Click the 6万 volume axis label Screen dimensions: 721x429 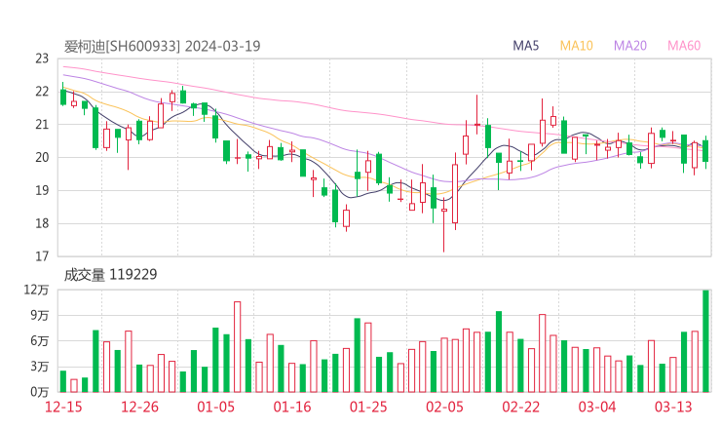(x=40, y=340)
